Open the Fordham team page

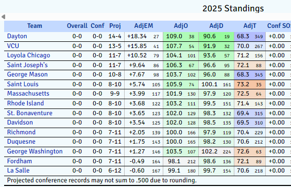tap(20, 161)
